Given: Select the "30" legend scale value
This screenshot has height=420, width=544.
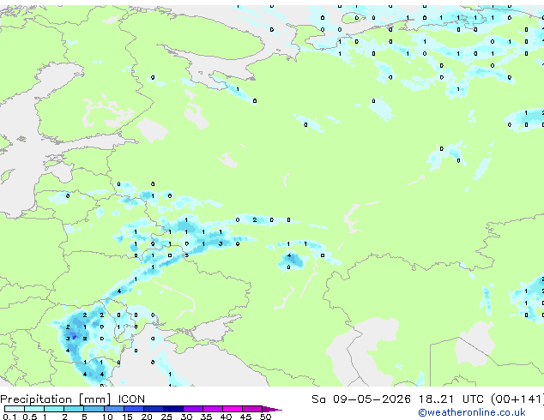Looking at the screenshot, I should 186,417.
